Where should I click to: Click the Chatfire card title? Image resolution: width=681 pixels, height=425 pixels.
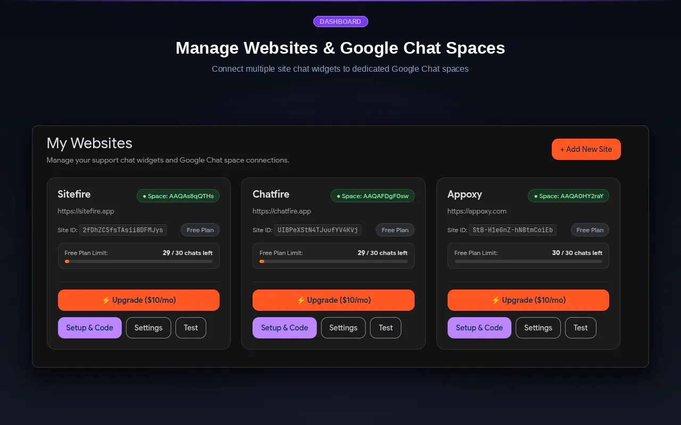point(271,194)
